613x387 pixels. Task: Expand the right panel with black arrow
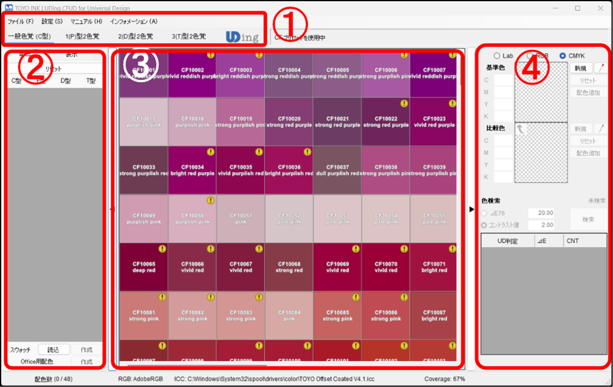(472, 209)
